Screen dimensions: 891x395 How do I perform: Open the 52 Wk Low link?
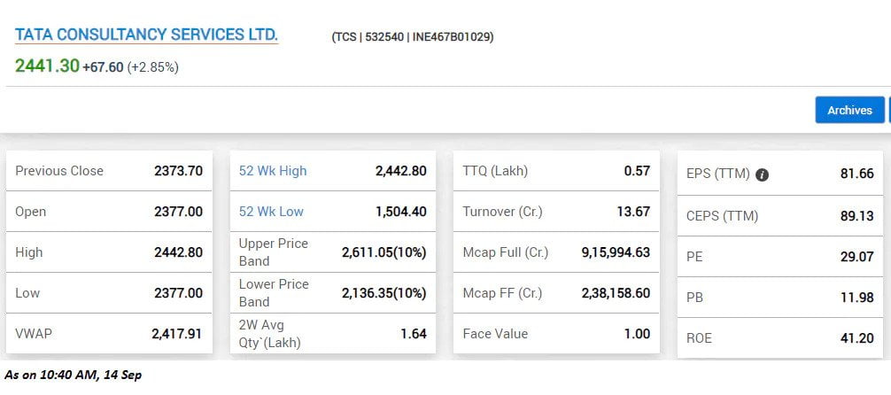(271, 212)
